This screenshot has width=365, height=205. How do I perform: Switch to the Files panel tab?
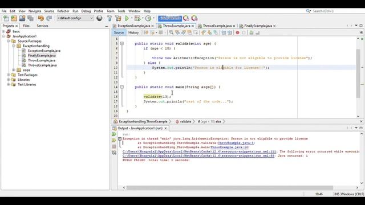[x=26, y=26]
